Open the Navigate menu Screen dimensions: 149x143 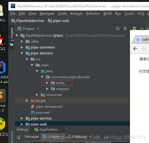coord(47,14)
